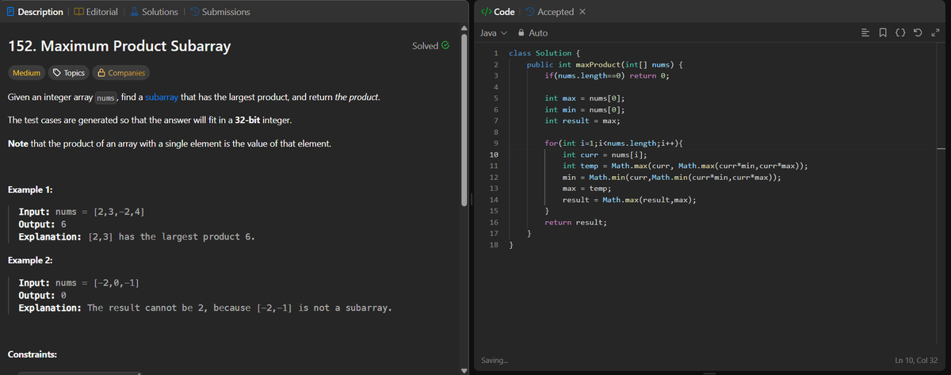Open the Solutions tab
951x375 pixels.
(154, 12)
